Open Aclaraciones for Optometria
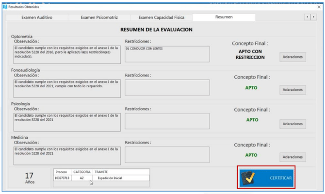The height and width of the screenshot is (194, 325). pyautogui.click(x=292, y=57)
